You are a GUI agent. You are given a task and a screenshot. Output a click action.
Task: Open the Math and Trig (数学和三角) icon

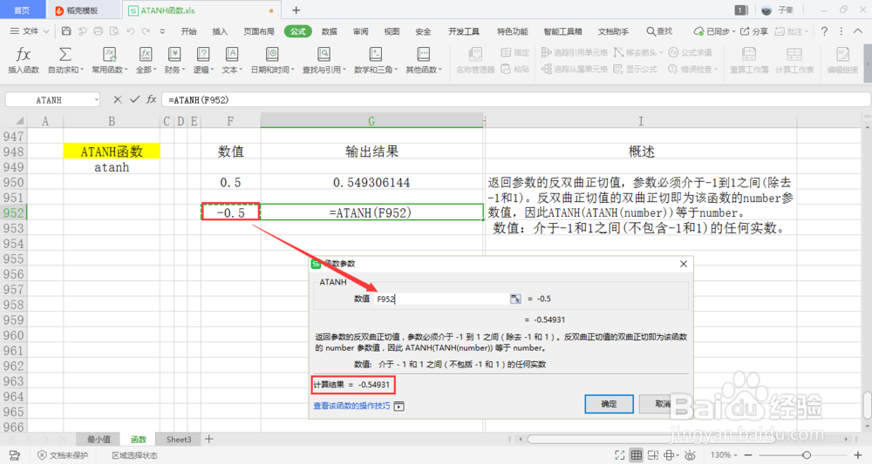[x=375, y=54]
